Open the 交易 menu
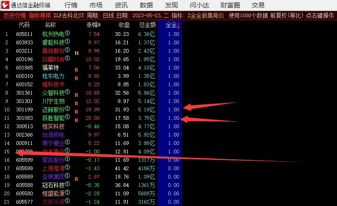The image size is (337, 206). click(x=258, y=5)
